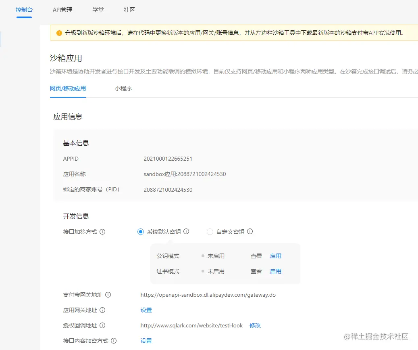Click the orange warning icon in notice banner
418x350 pixels.
pyautogui.click(x=59, y=33)
